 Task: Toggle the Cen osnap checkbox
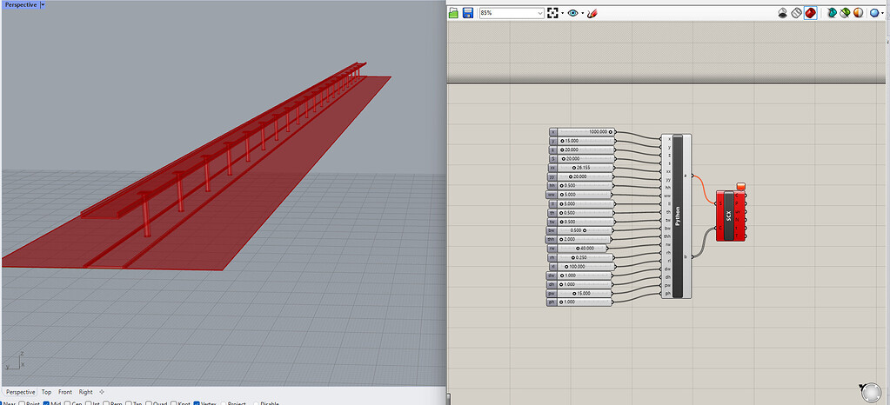[x=68, y=404]
